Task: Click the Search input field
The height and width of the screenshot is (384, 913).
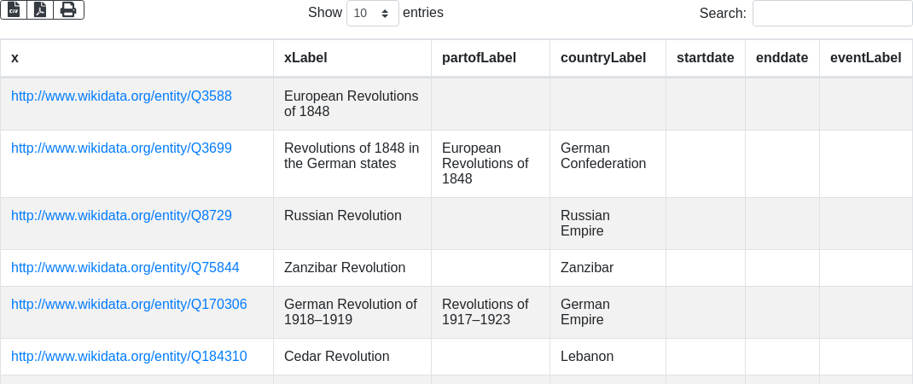Action: [832, 14]
